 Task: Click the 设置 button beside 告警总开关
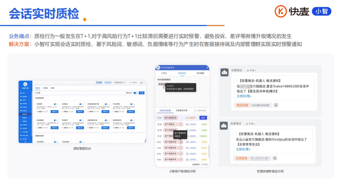pos(142,93)
